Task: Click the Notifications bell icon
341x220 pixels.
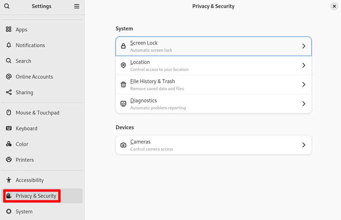Action: pos(9,45)
